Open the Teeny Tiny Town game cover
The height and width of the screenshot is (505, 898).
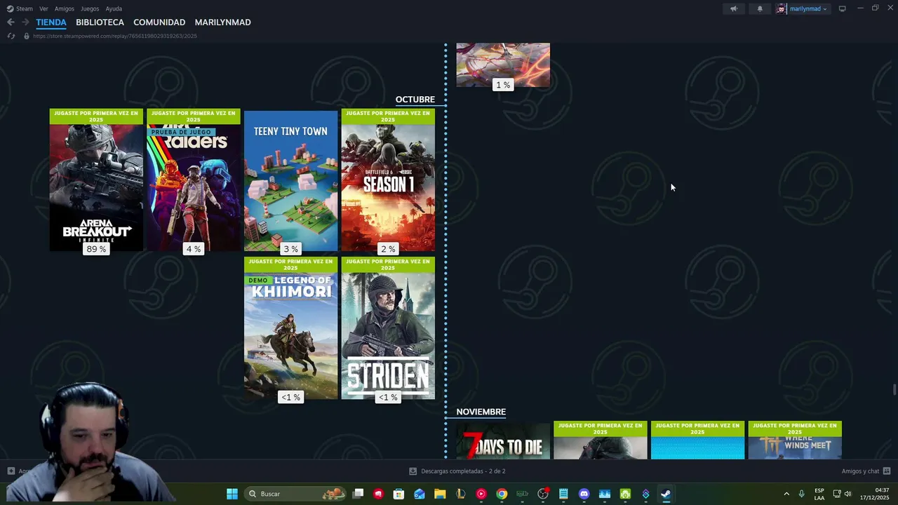click(290, 180)
